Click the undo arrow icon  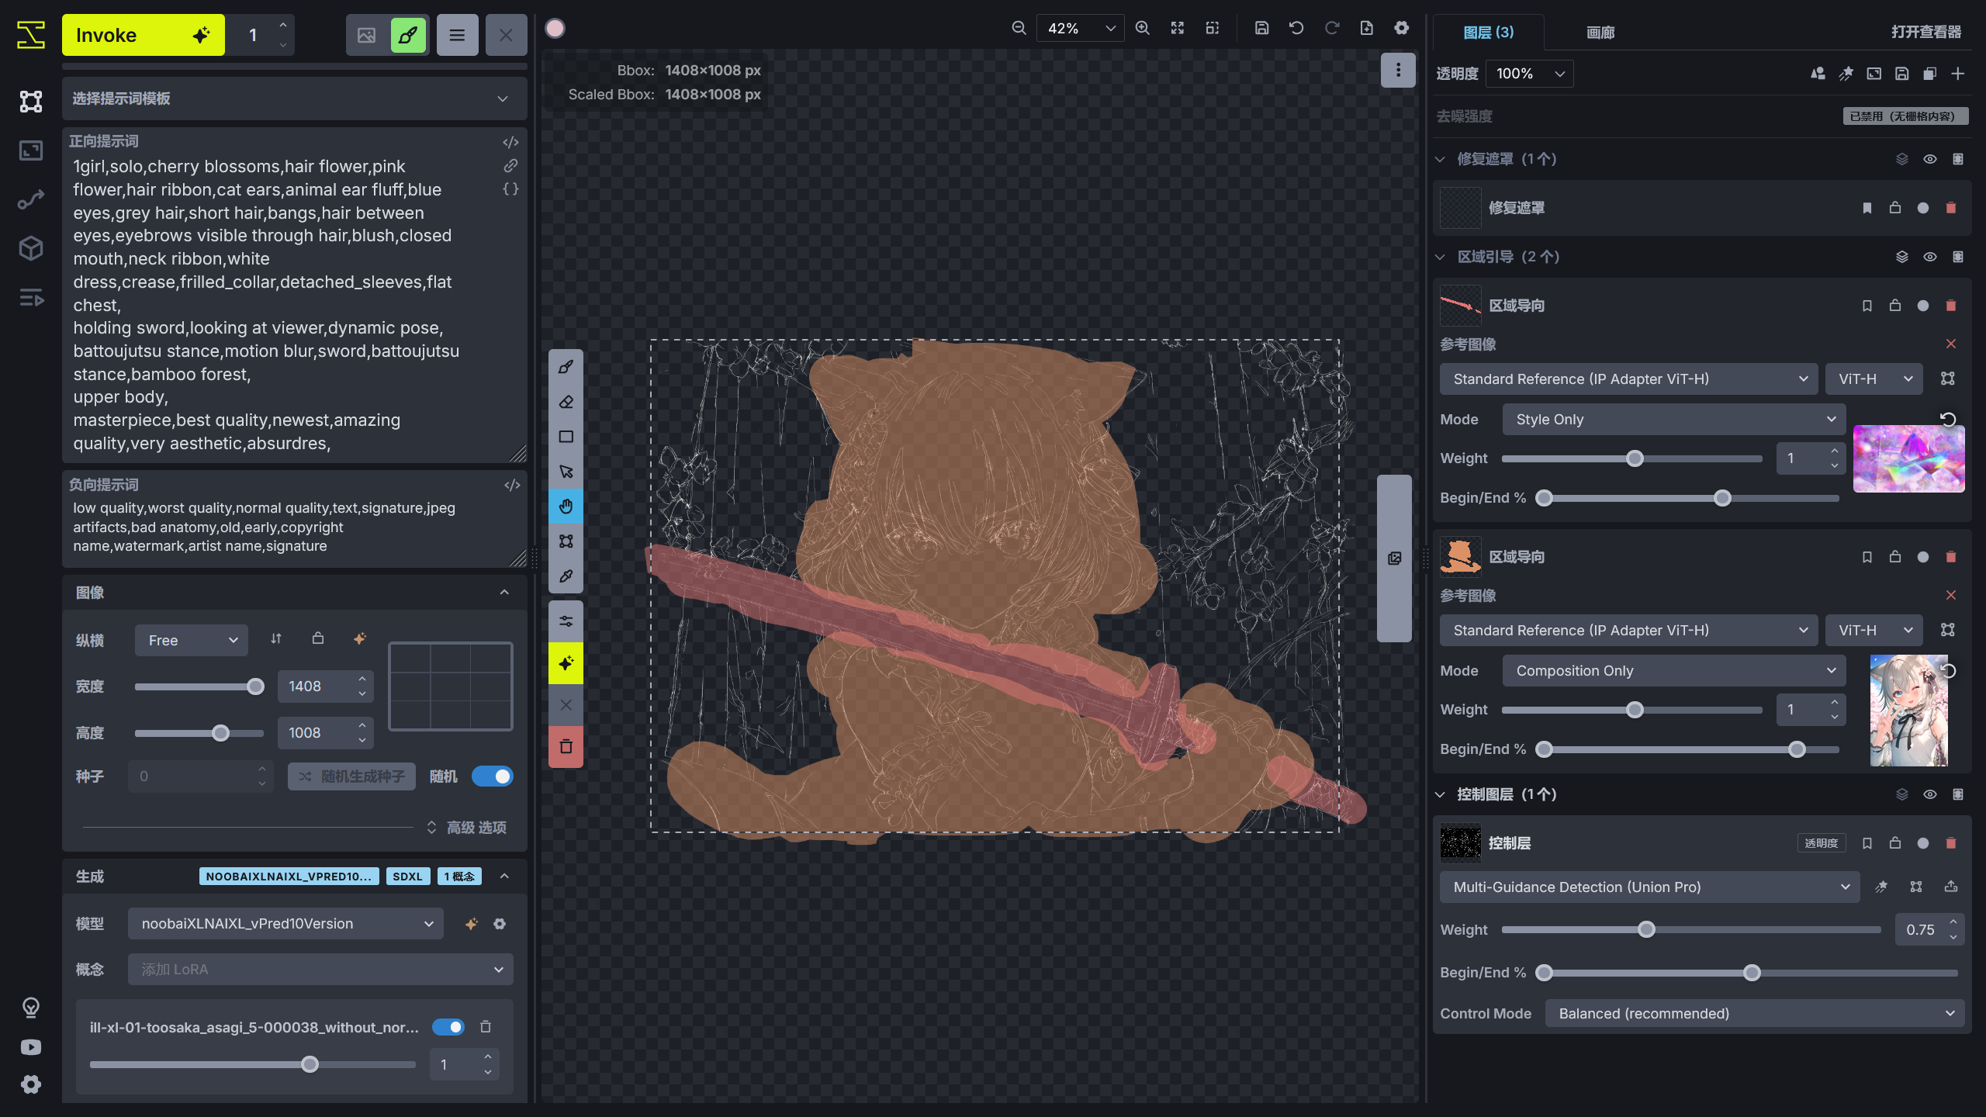1296,28
